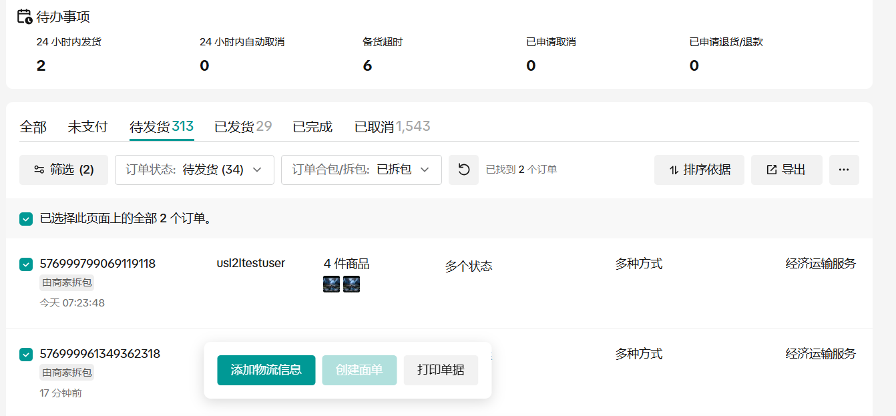Viewport: 896px width, 416px height.
Task: Click first product thumbnail of order 576999799069119118
Action: click(x=331, y=284)
